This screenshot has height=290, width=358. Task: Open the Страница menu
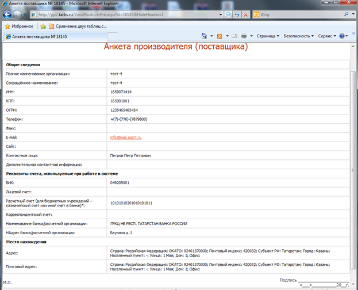268,36
